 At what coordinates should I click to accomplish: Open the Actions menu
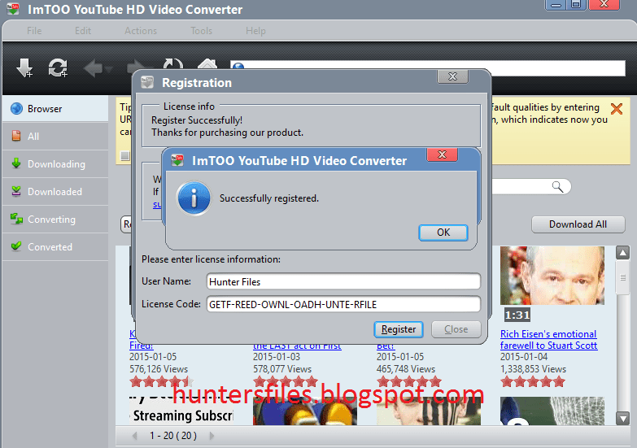(x=141, y=31)
